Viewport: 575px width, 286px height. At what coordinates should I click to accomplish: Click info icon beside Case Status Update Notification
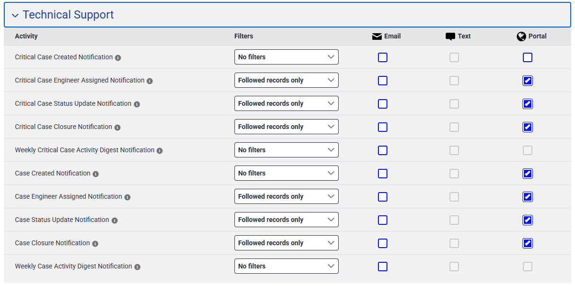(115, 221)
